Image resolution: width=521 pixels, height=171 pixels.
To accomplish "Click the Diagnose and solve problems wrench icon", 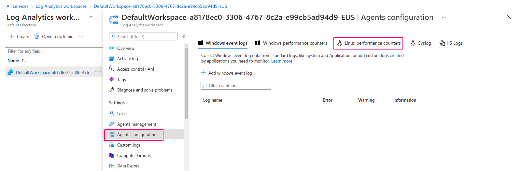I will (111, 90).
